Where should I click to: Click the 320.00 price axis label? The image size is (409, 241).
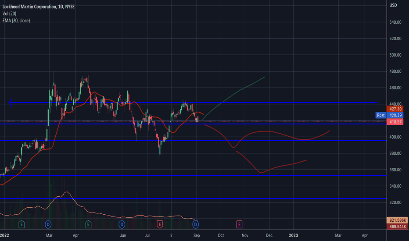pyautogui.click(x=395, y=202)
